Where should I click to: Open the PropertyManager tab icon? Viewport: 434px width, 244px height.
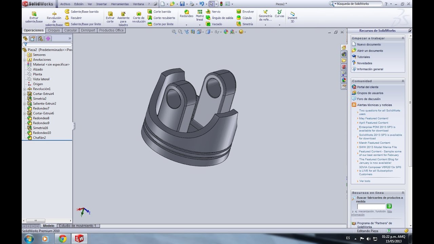click(33, 39)
